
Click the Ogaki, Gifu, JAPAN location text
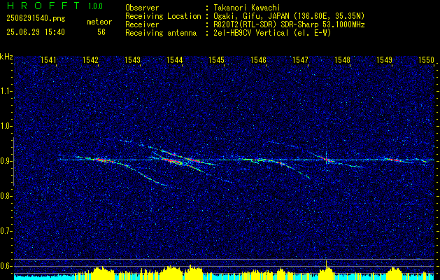click(x=288, y=16)
